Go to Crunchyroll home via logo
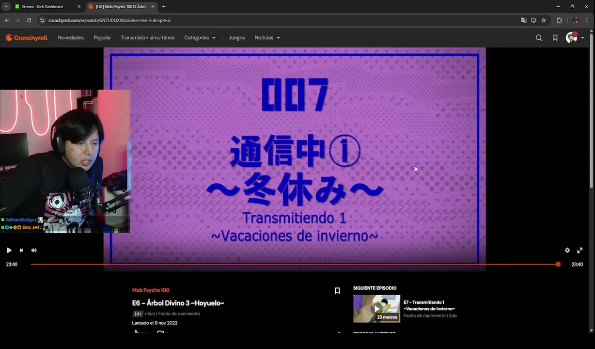 [x=27, y=38]
